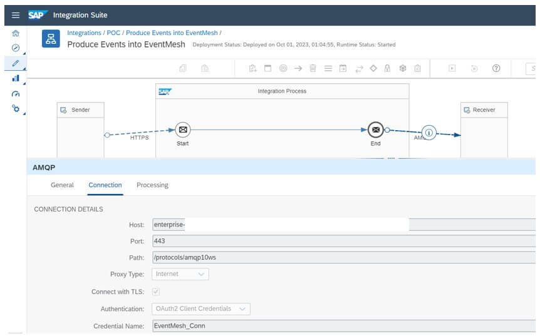Open the three-lines Mapping palette icon
Screen dimensions: 540x336
pyautogui.click(x=328, y=68)
